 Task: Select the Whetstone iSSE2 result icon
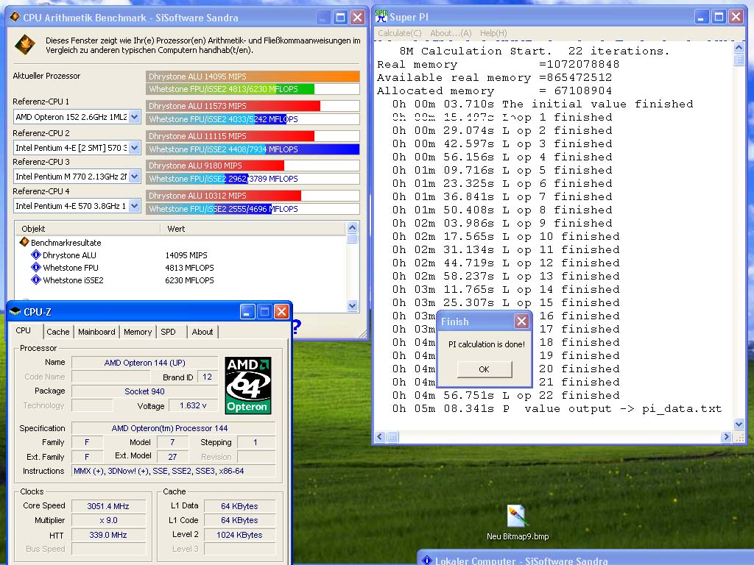click(36, 280)
